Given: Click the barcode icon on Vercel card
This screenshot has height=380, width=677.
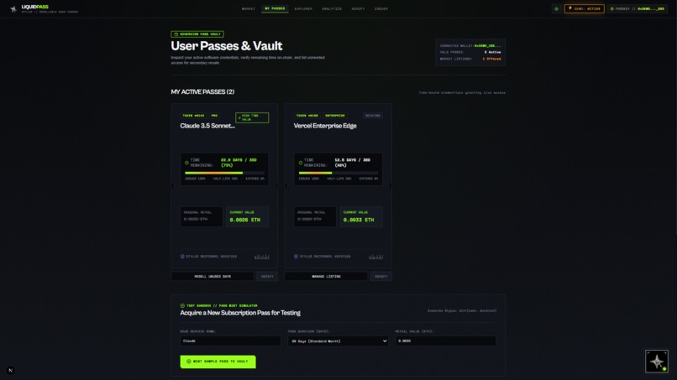Looking at the screenshot, I should [x=375, y=257].
